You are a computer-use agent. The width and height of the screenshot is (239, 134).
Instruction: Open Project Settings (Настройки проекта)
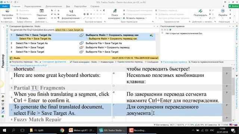pos(7,14)
